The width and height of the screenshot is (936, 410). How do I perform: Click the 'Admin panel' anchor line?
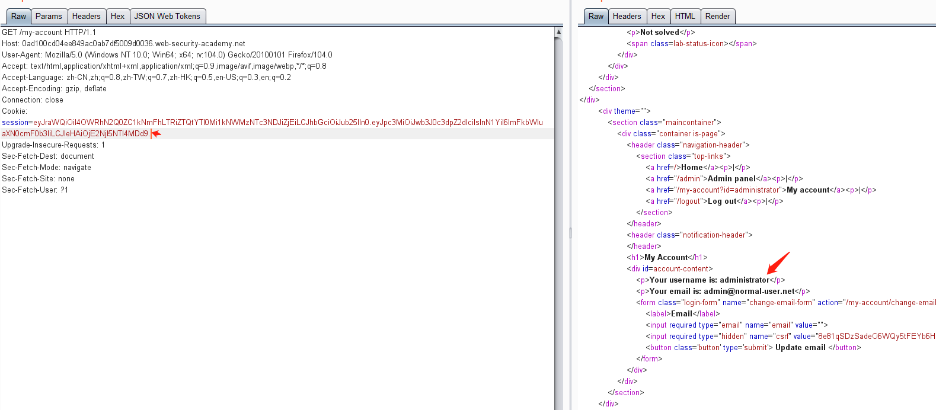(724, 179)
